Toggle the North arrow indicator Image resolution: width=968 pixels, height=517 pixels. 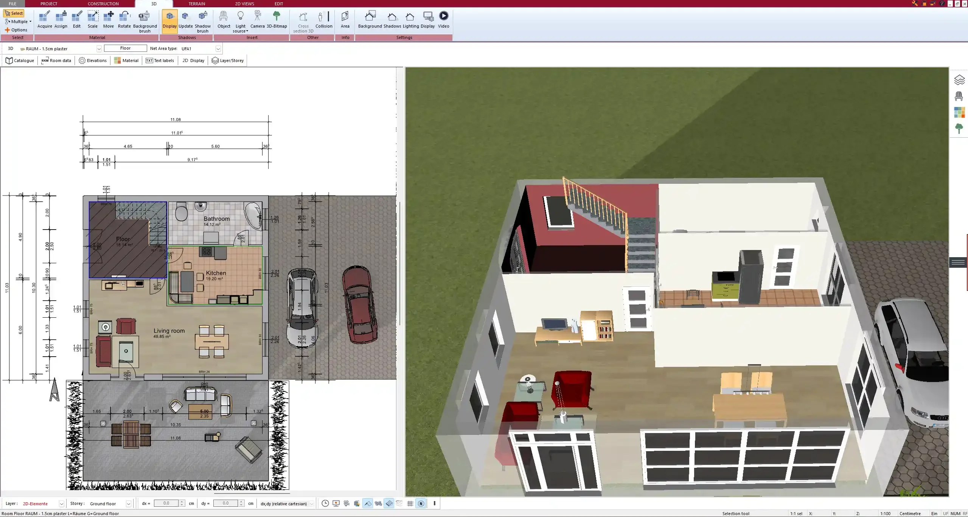pyautogui.click(x=421, y=503)
